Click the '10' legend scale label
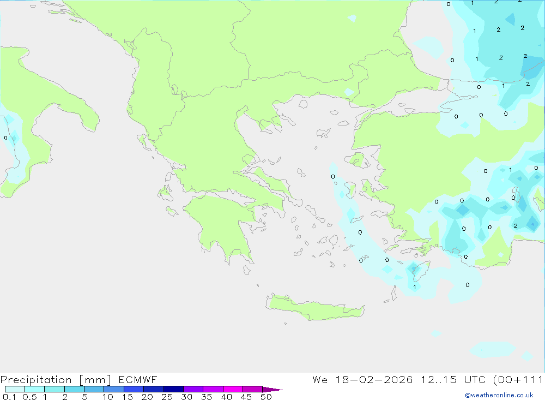The image size is (545, 400). click(x=107, y=397)
